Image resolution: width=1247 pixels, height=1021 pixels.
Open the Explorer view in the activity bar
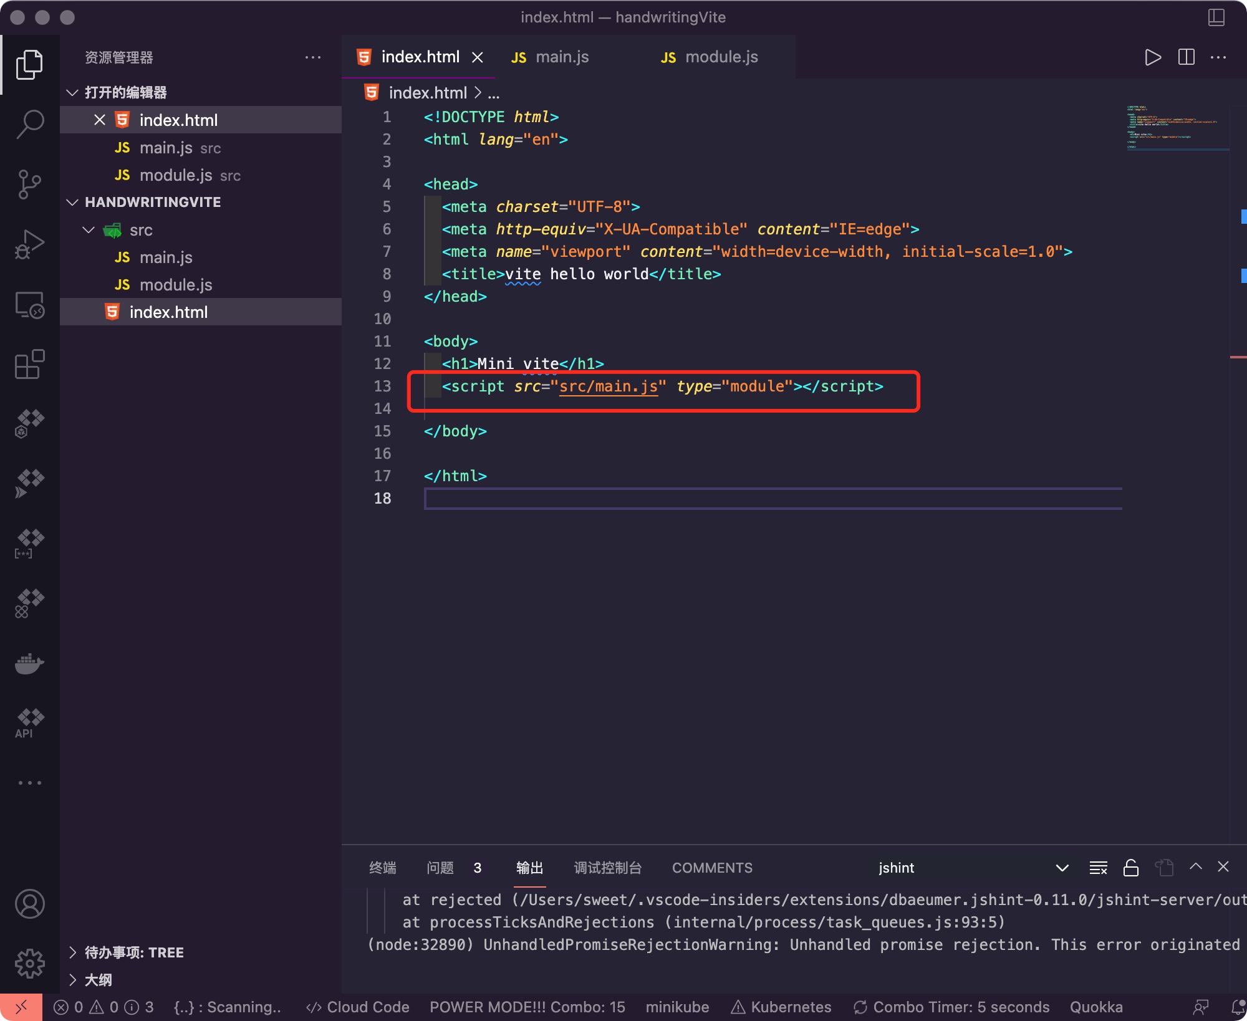pyautogui.click(x=29, y=65)
